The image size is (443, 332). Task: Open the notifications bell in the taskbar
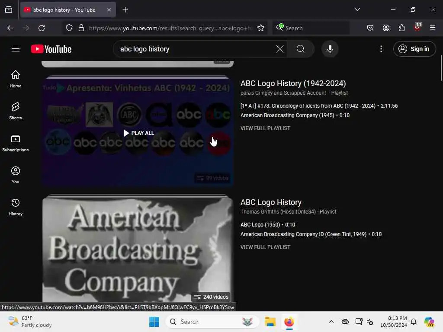tap(414, 322)
